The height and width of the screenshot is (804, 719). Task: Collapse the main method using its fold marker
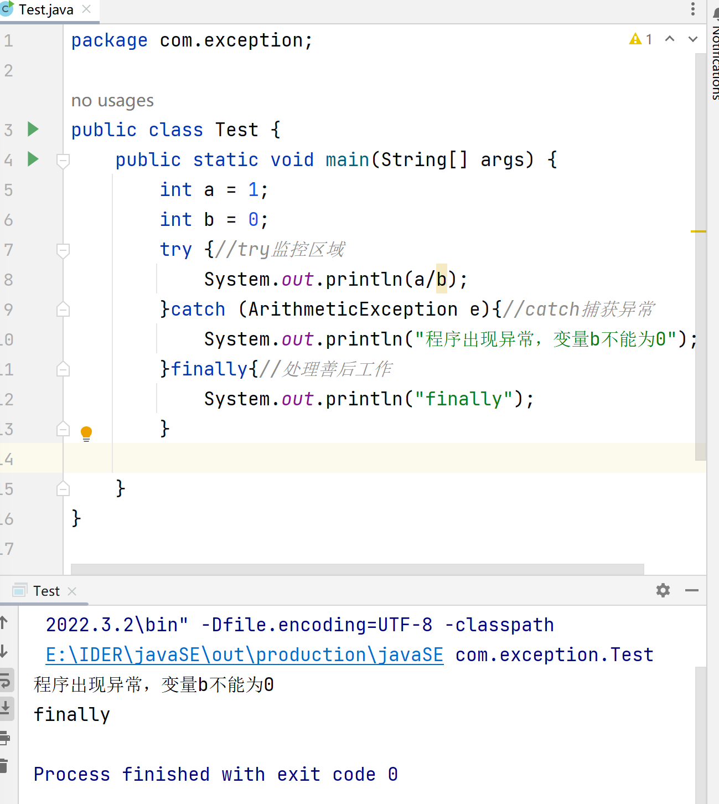63,161
